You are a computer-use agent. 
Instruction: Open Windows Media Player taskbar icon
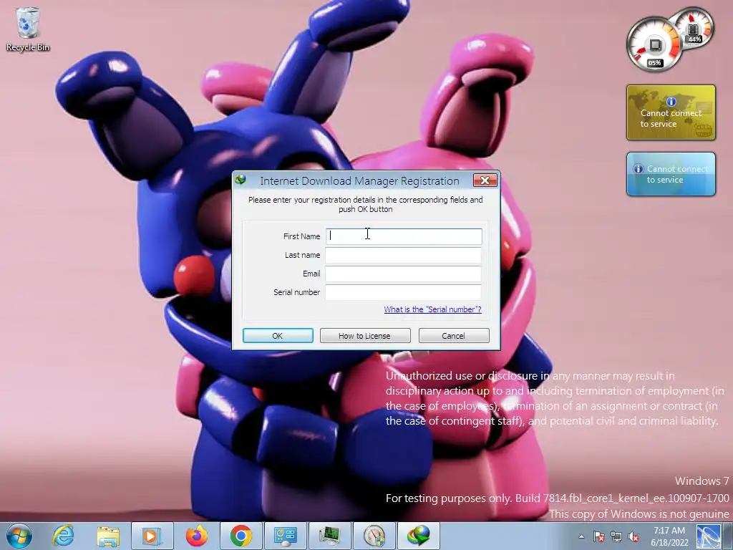click(152, 536)
